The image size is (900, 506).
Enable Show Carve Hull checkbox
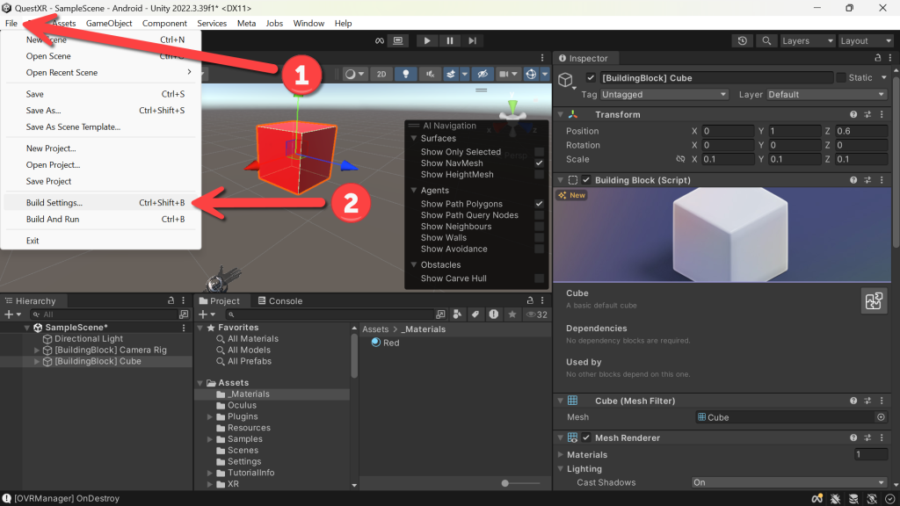click(539, 278)
